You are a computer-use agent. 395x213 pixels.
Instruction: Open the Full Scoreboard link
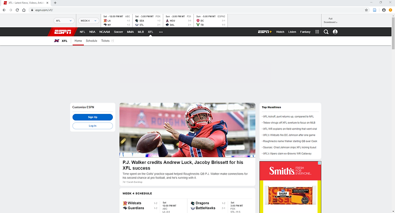[x=331, y=21]
